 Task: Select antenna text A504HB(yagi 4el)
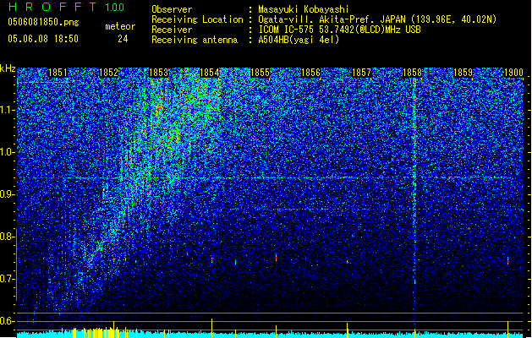pyautogui.click(x=299, y=40)
